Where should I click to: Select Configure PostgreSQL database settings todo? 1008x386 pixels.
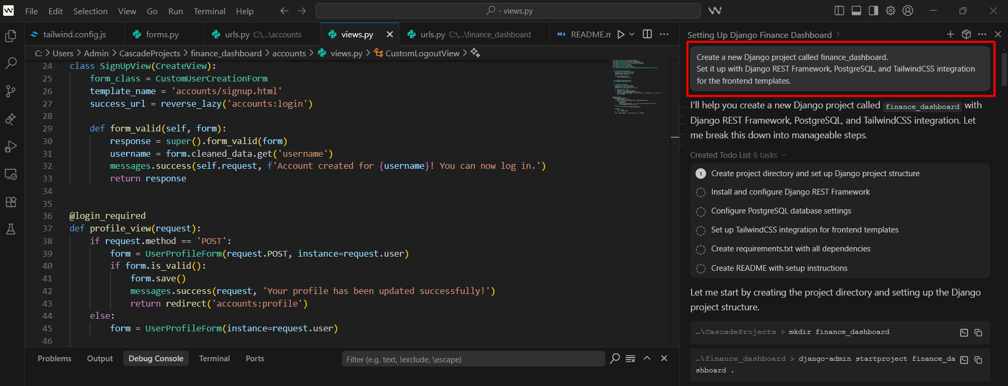[781, 211]
